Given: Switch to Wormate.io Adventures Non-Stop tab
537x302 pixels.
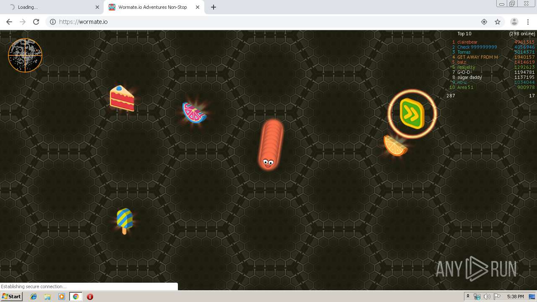Looking at the screenshot, I should [154, 7].
